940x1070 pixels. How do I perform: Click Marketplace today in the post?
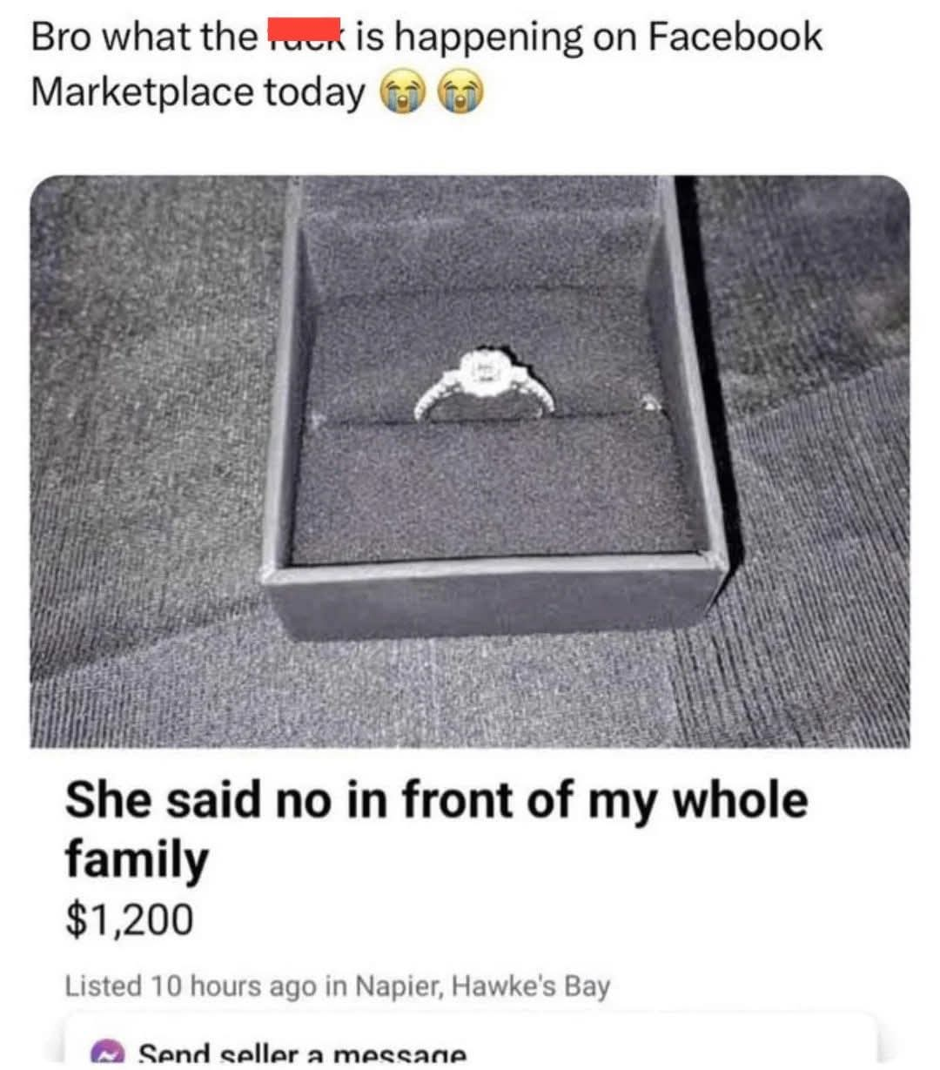tap(198, 92)
